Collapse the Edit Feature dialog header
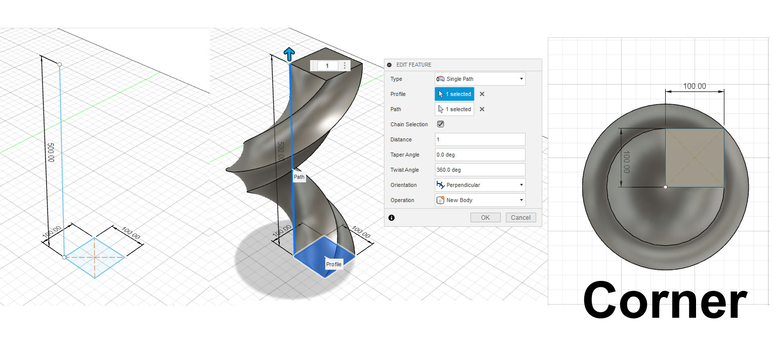 [x=389, y=65]
